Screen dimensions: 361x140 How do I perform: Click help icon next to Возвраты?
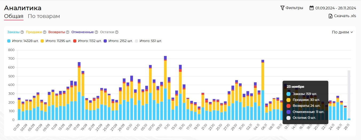pos(68,32)
